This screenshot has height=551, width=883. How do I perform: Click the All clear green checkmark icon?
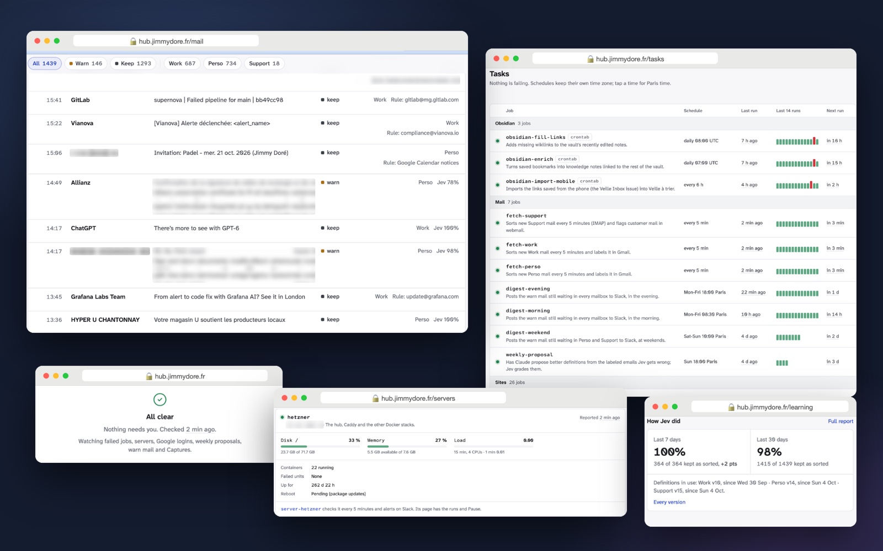[159, 399]
